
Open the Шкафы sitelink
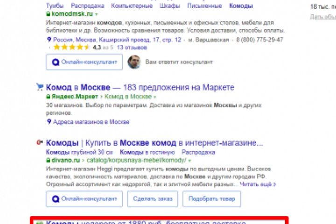point(170,6)
